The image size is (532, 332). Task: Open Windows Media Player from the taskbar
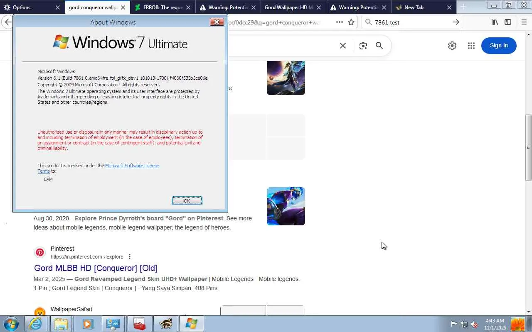pos(87,324)
